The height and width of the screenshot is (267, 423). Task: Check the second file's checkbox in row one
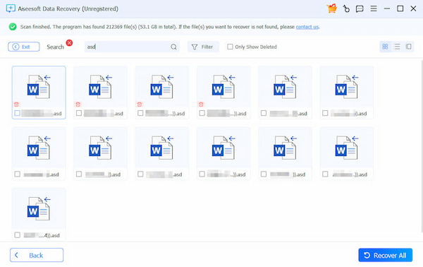click(x=79, y=113)
